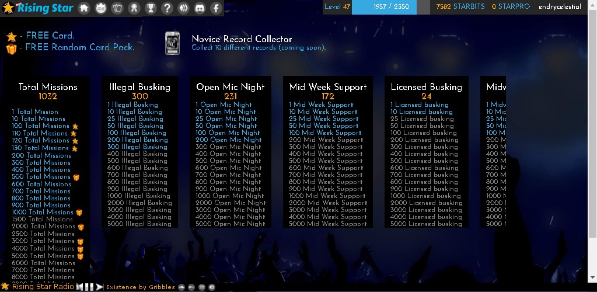Pause the Rising Star Radio

tap(89, 287)
